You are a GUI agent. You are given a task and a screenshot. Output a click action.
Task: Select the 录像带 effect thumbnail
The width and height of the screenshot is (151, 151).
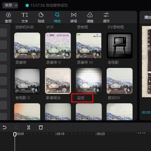click(27, 46)
